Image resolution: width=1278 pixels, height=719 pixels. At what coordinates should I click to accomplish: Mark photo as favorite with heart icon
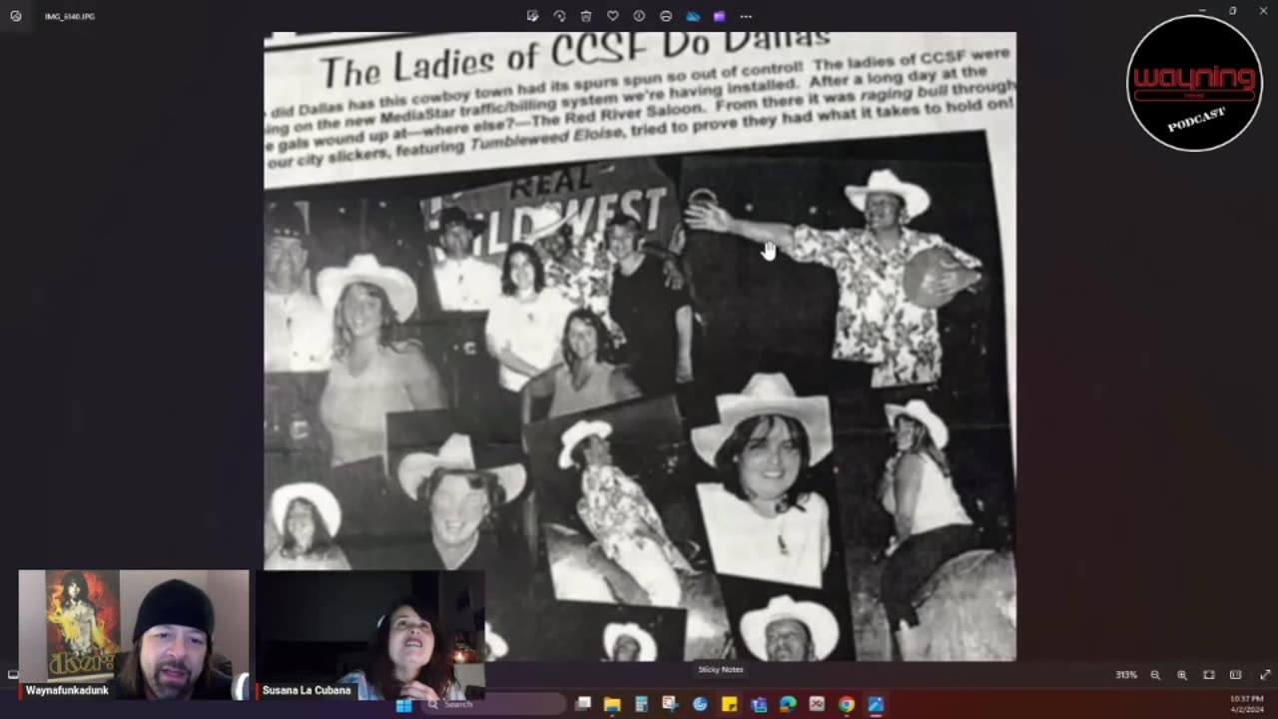click(612, 16)
